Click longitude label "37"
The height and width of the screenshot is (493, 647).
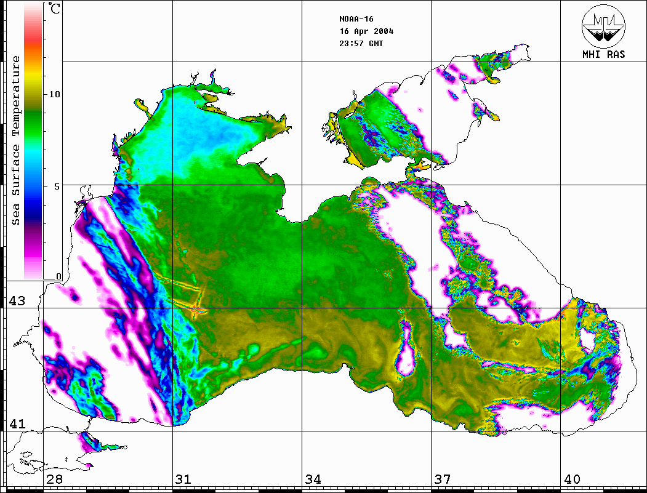(443, 479)
